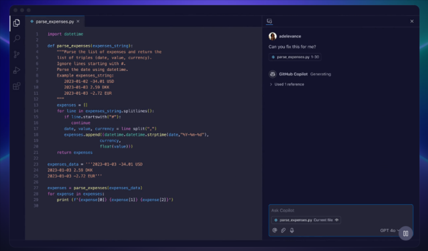Screen dimensions: 428x251
Task: Open the Explorer view in activity bar
Action: (17, 23)
